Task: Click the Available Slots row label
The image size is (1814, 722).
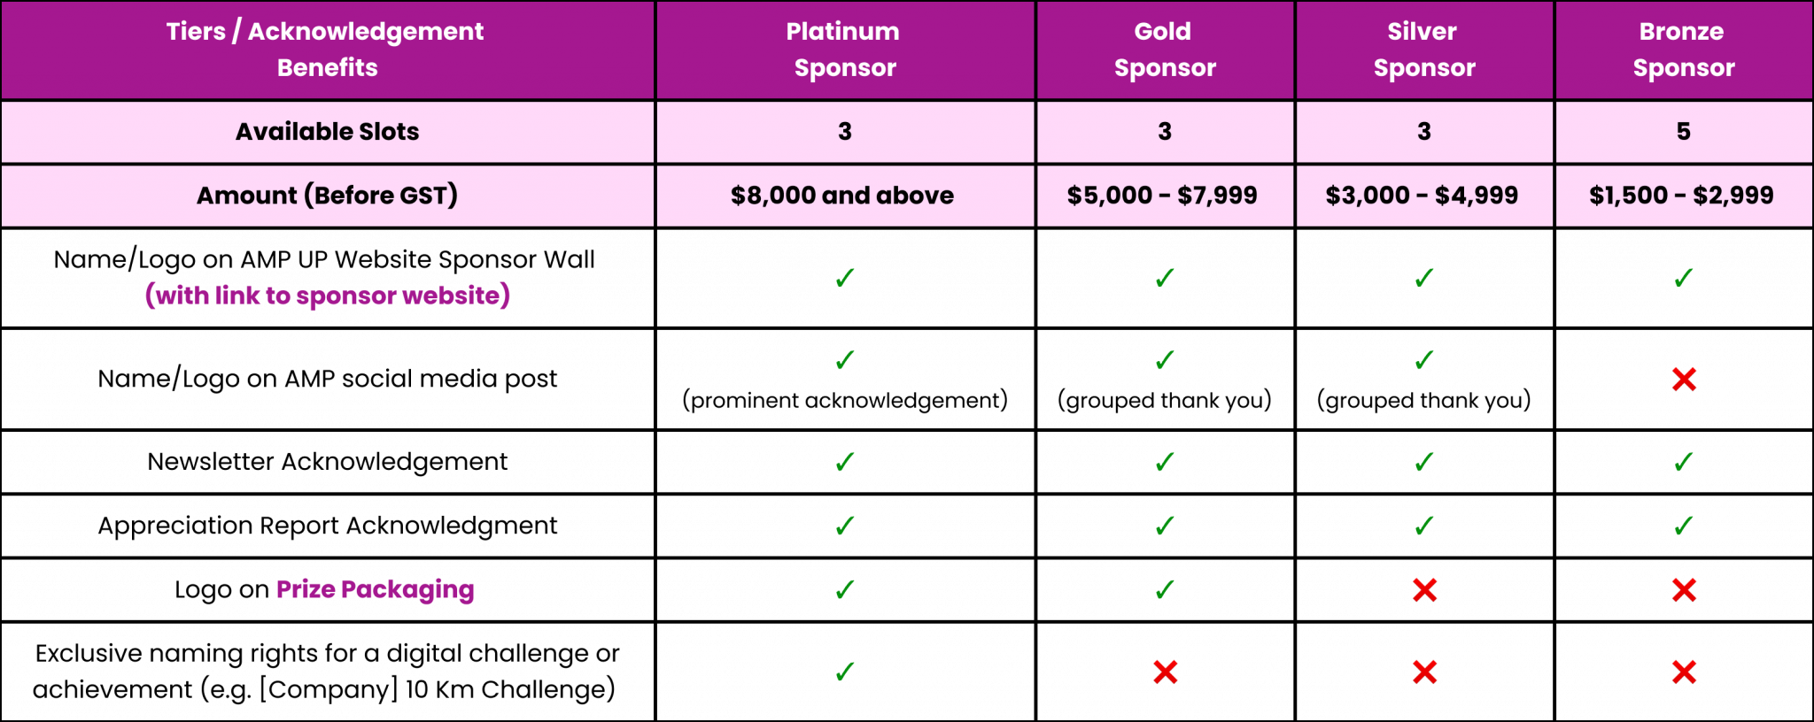Action: pyautogui.click(x=327, y=132)
